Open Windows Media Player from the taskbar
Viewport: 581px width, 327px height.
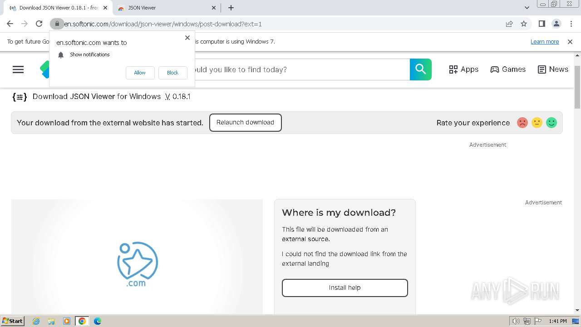pyautogui.click(x=67, y=321)
